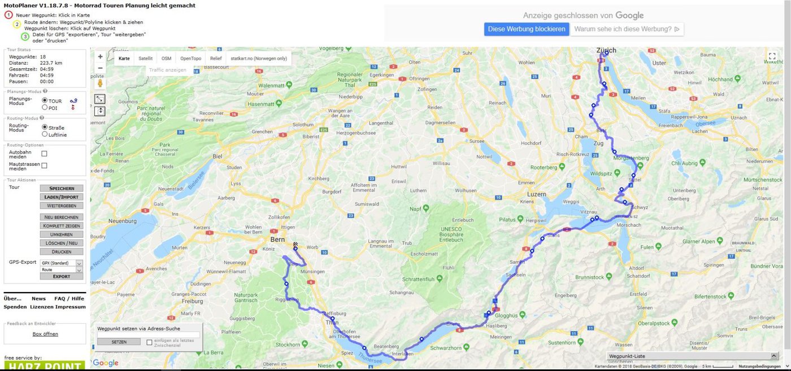The height and width of the screenshot is (371, 791).
Task: Click the Speichern button
Action: [62, 188]
